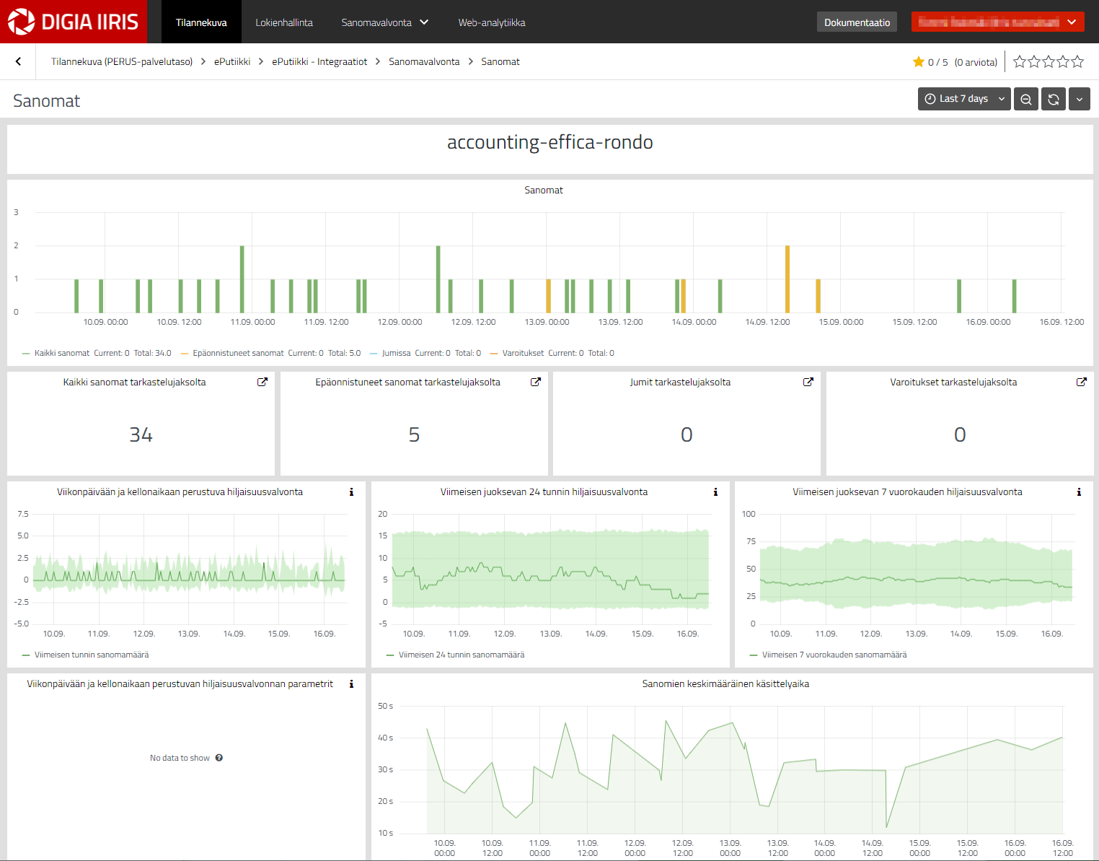The width and height of the screenshot is (1099, 861).
Task: Click Kaikki sanomat tarkastelujaksolta panel title
Action: (x=134, y=382)
